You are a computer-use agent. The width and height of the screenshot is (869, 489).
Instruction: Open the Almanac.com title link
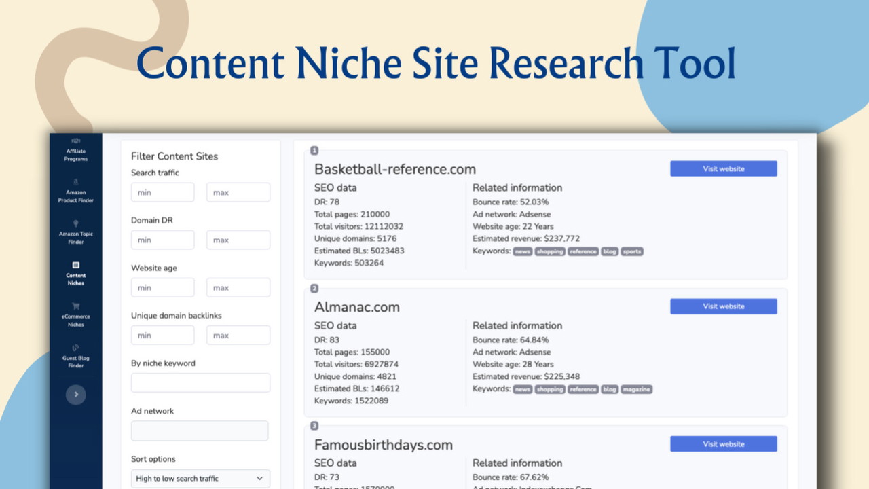pyautogui.click(x=356, y=307)
